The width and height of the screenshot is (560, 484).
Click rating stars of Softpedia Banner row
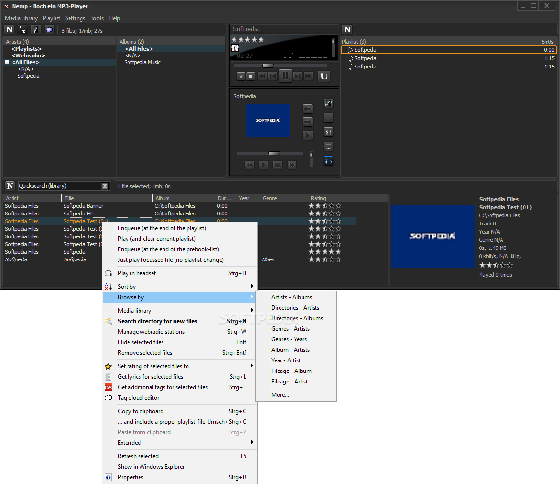point(325,206)
